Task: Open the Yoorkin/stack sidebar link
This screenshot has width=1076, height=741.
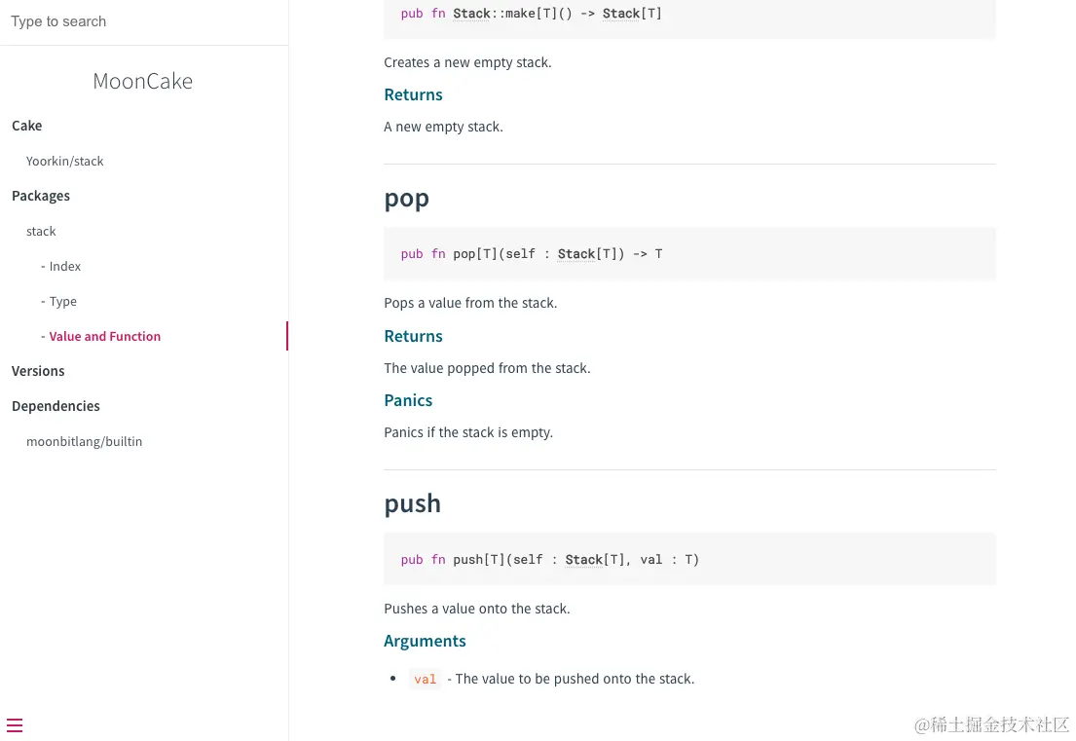Action: click(x=65, y=161)
